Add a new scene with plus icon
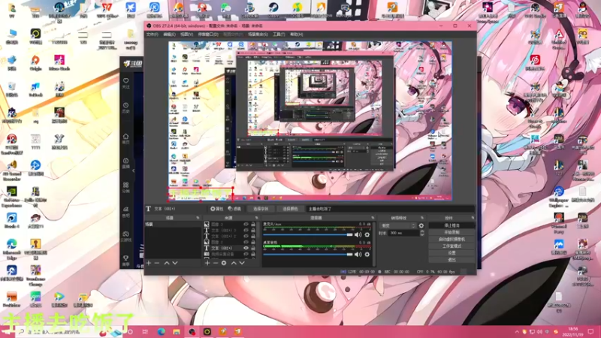Image resolution: width=601 pixels, height=338 pixels. pyautogui.click(x=149, y=263)
